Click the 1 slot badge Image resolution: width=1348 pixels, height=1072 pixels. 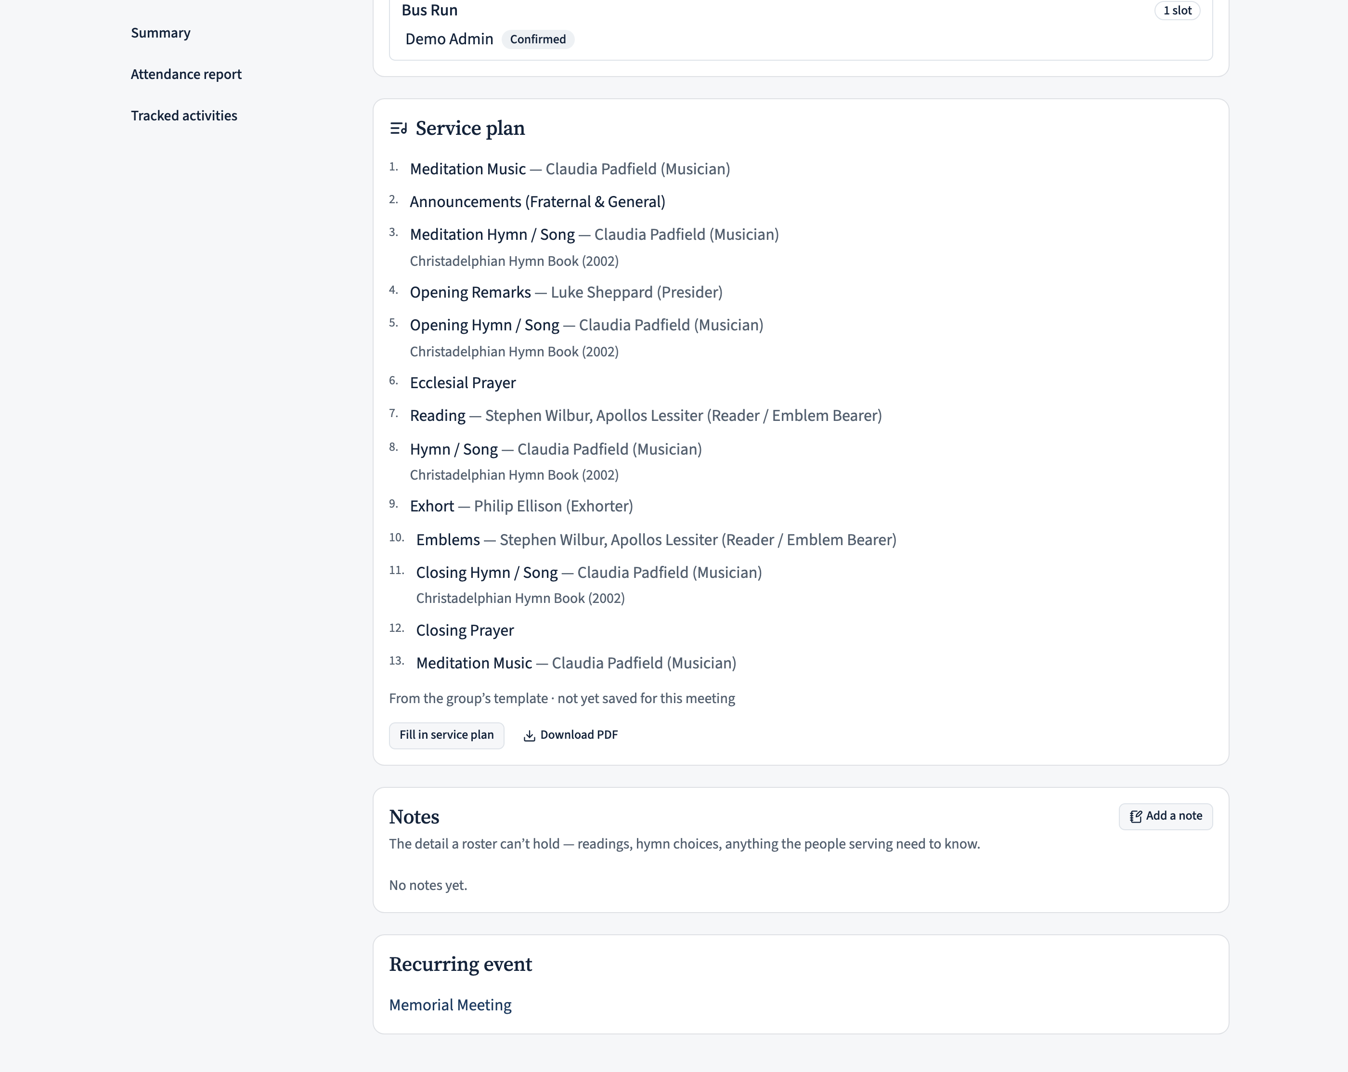(1177, 11)
